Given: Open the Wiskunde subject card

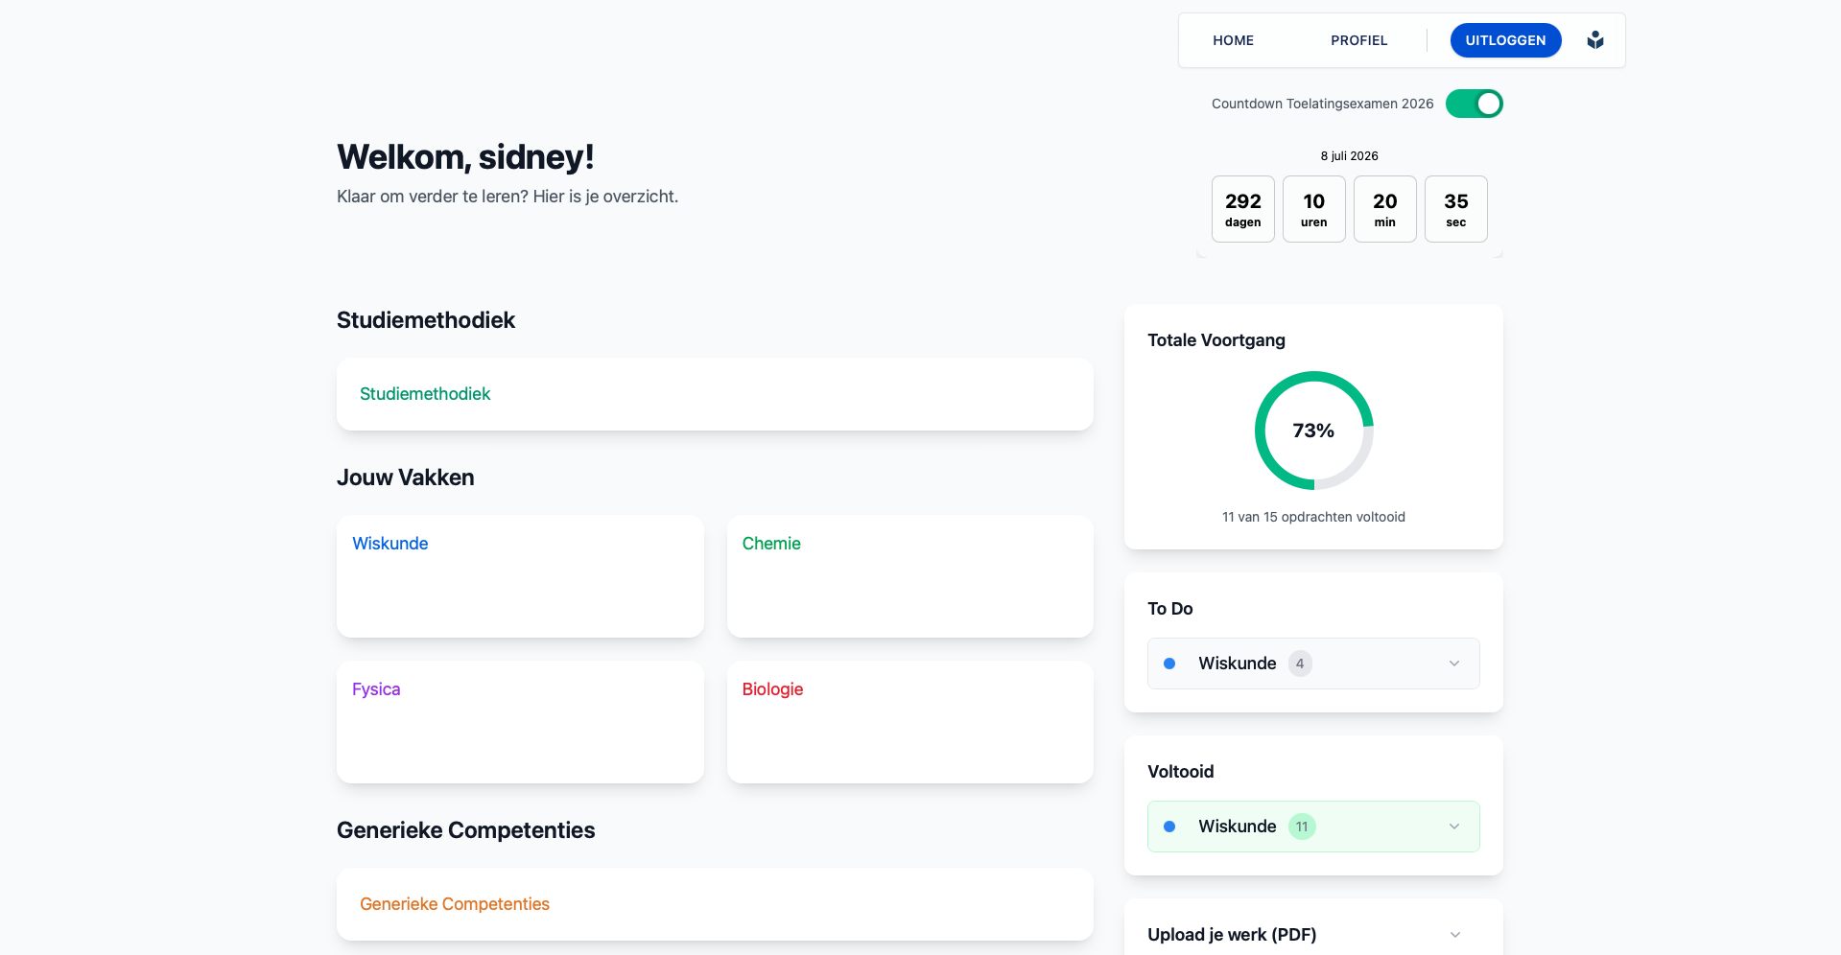Looking at the screenshot, I should (x=519, y=575).
